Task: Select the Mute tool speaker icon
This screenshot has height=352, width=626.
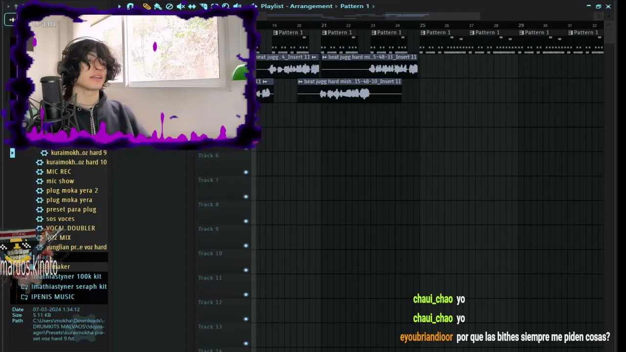Action: click(x=180, y=6)
